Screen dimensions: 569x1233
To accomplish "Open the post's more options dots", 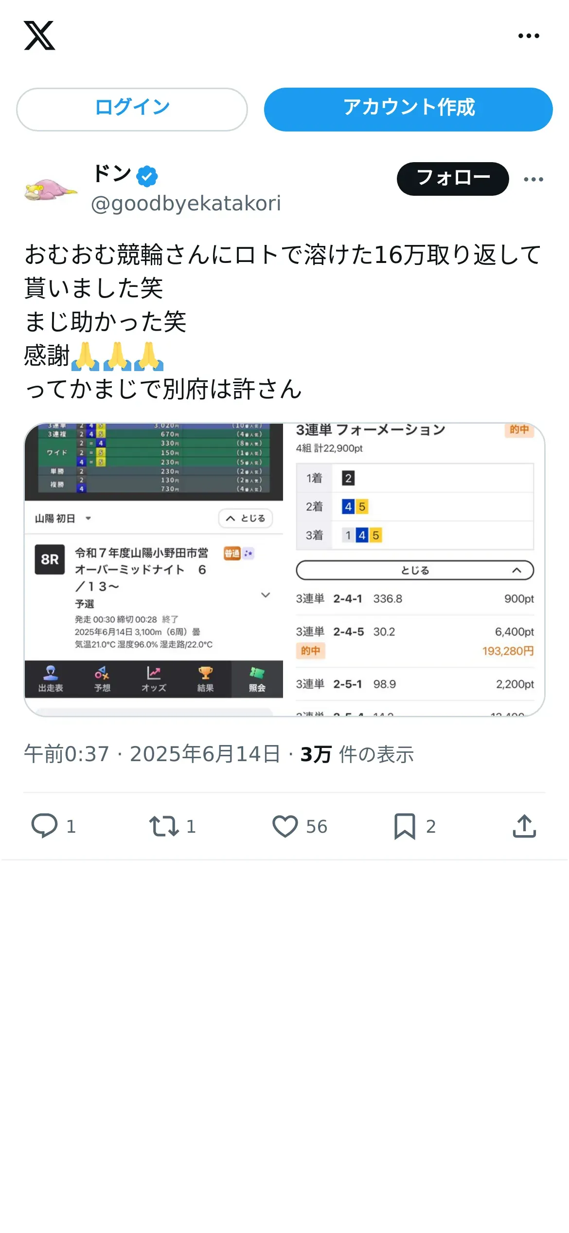I will pyautogui.click(x=533, y=179).
